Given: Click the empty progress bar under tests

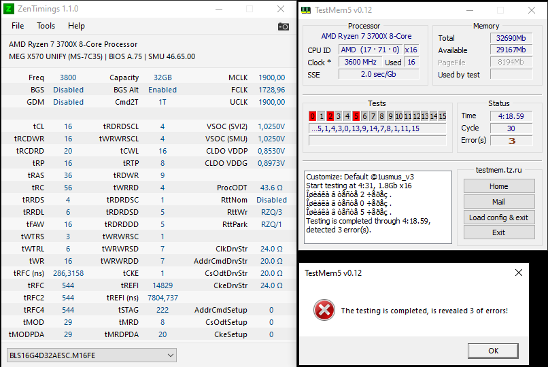Looking at the screenshot, I should (377, 141).
